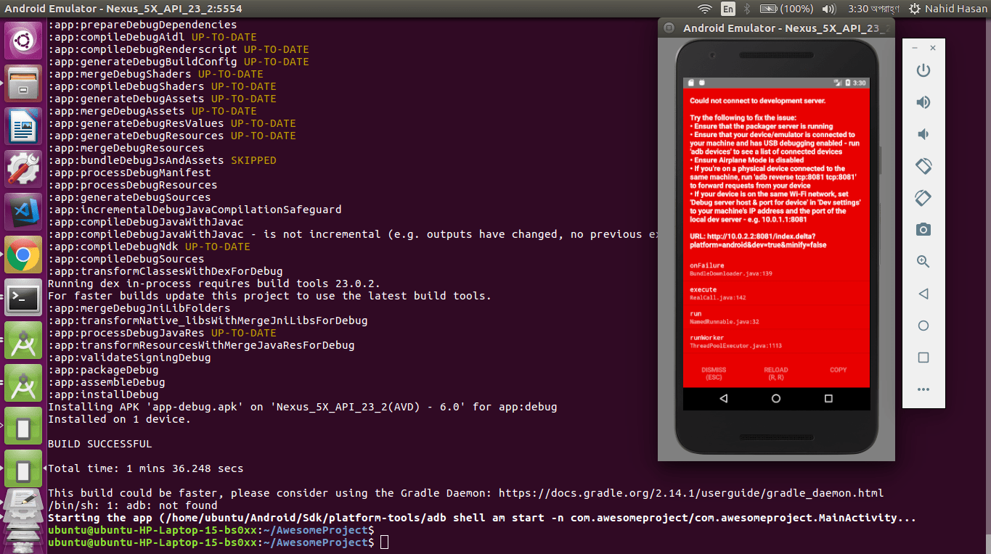
Task: Click the emulator window title bar
Action: 776,28
